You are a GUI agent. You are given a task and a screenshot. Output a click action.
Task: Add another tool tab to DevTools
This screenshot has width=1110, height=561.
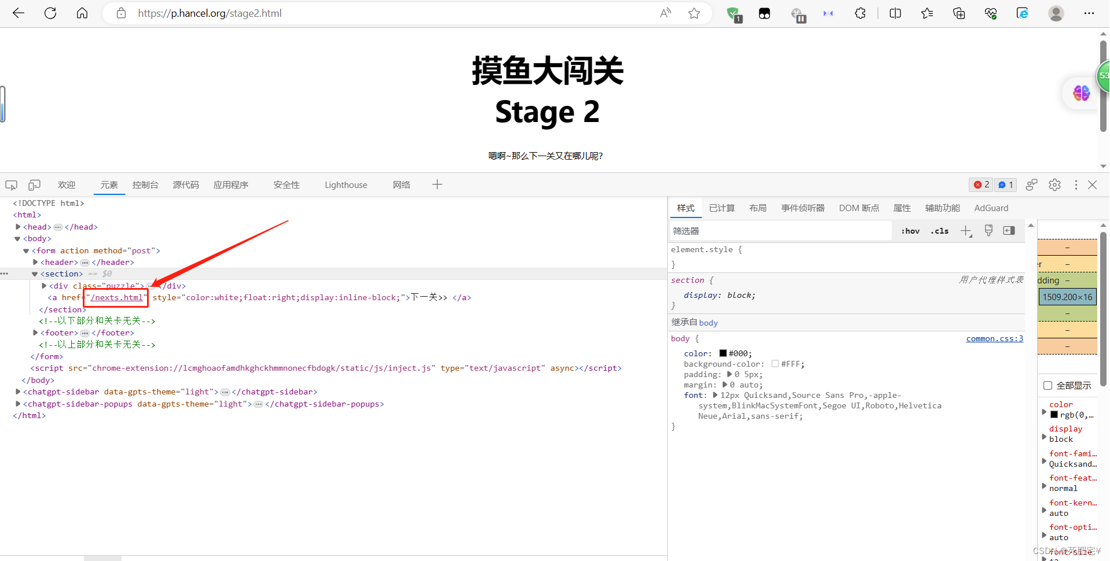click(437, 184)
